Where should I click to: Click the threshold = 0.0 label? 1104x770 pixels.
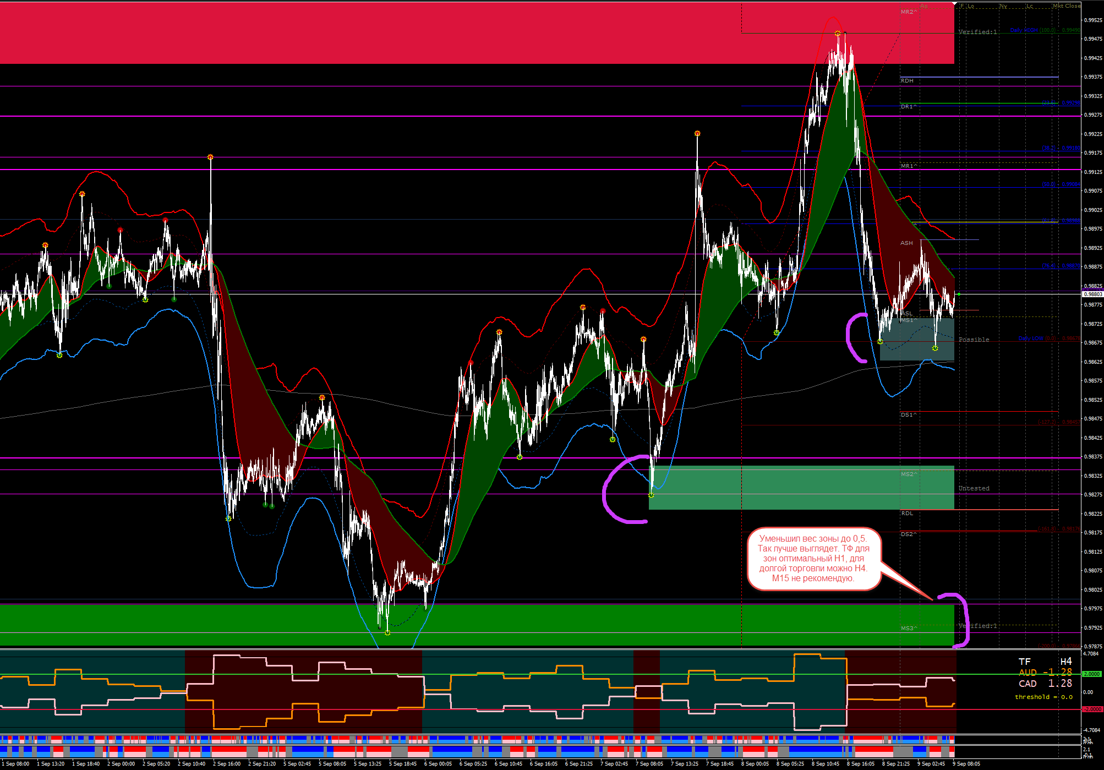click(1043, 697)
